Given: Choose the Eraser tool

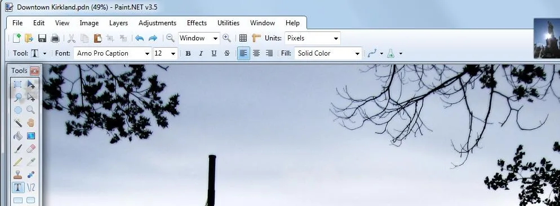Looking at the screenshot, I should [x=31, y=149].
